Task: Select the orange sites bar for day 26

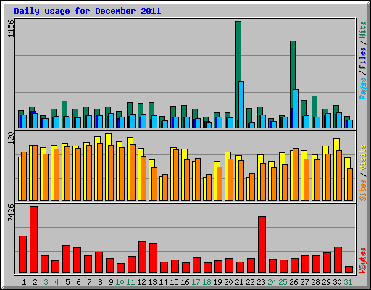Action: point(296,175)
